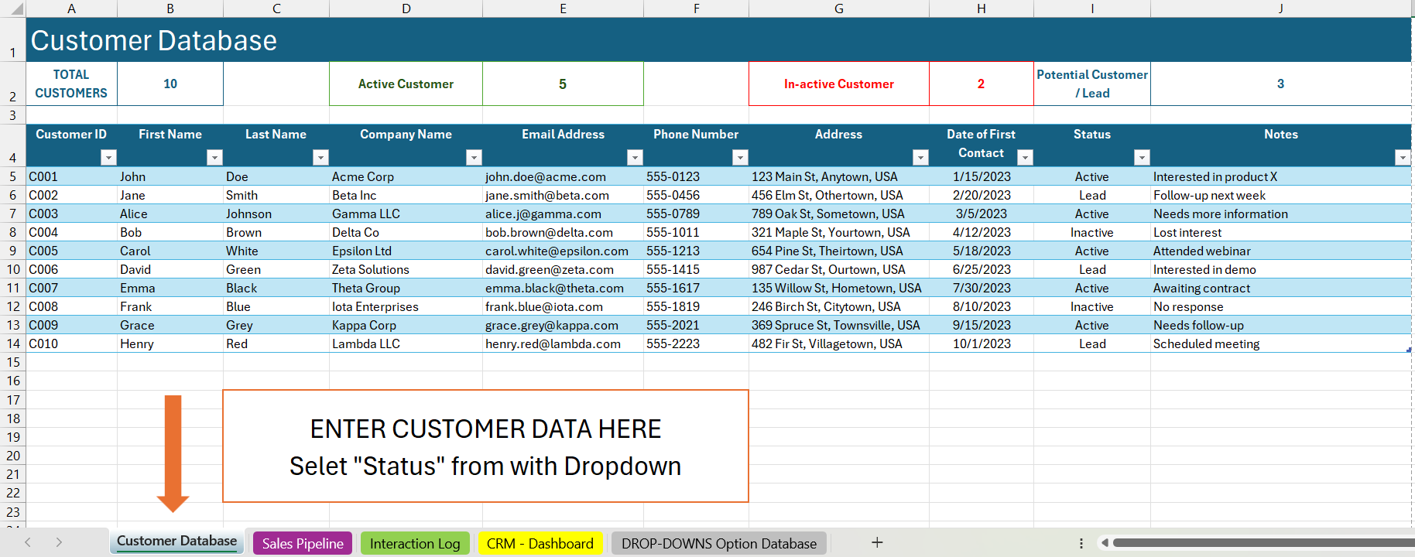Switch to the Customer Database sheet tab
Screen dimensions: 1415x557
pos(176,542)
